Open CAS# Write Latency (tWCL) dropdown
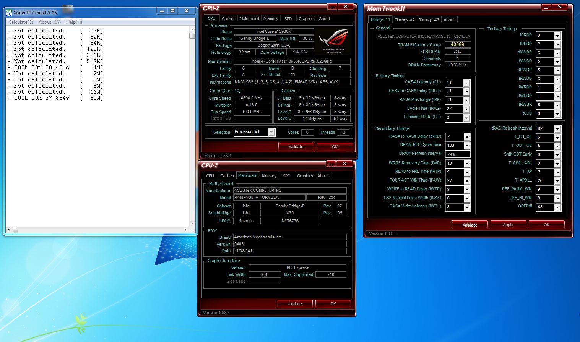Viewport: 580px width, 342px height. coord(466,207)
